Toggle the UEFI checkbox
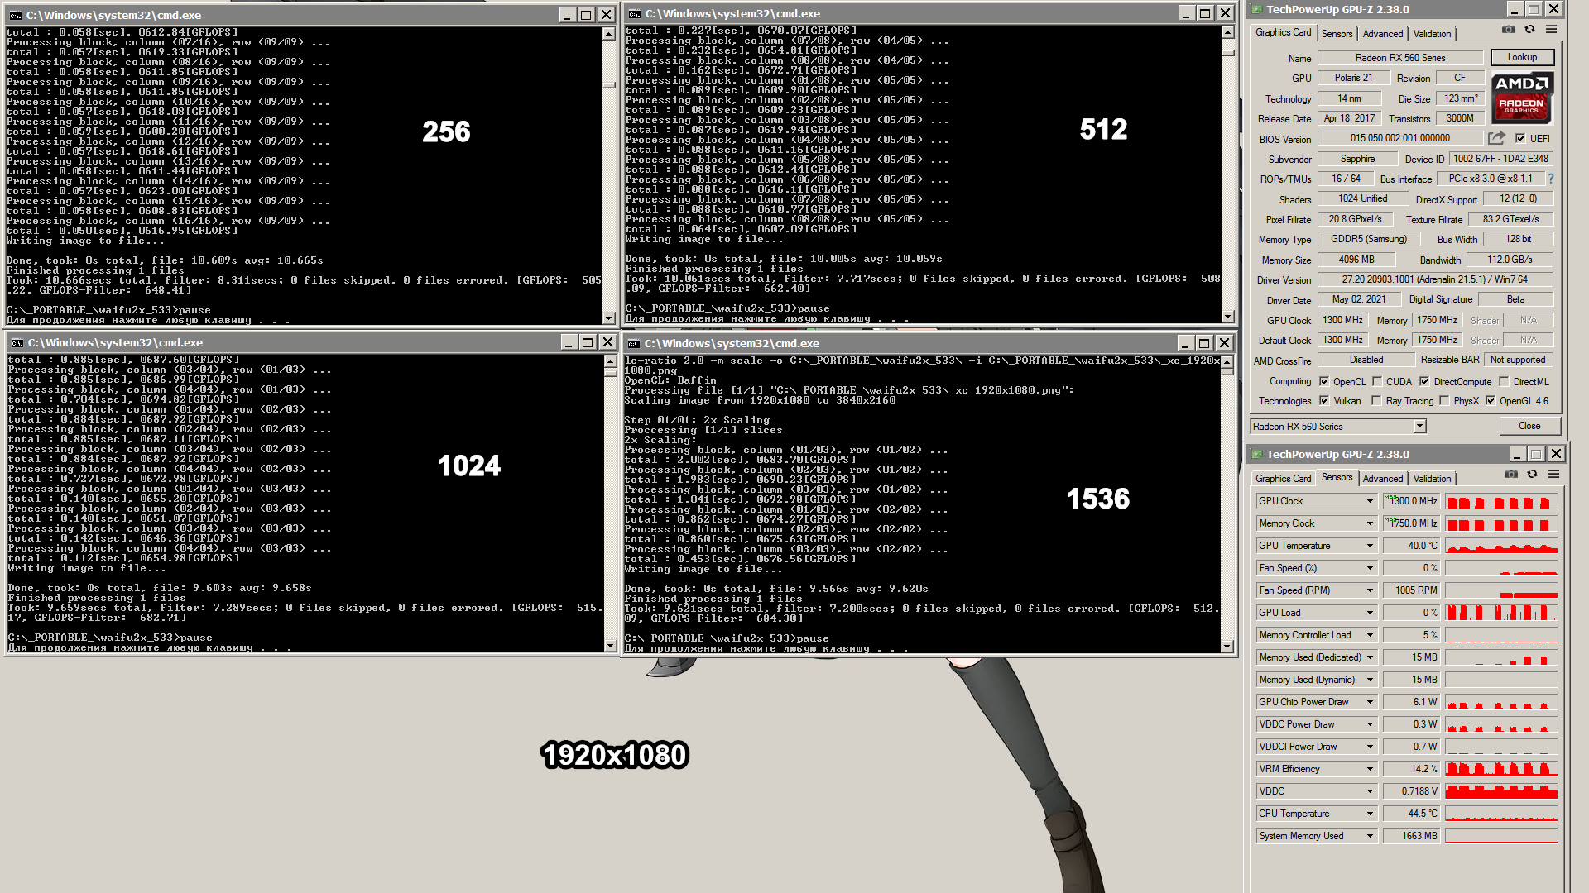 [1520, 138]
